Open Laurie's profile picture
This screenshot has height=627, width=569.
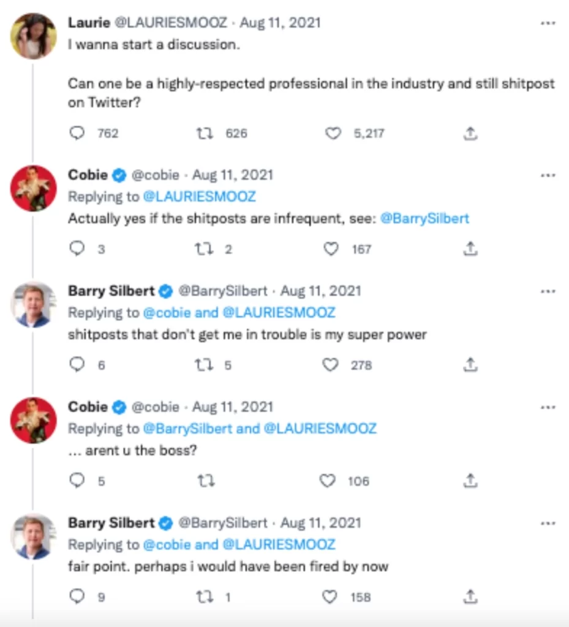click(34, 36)
